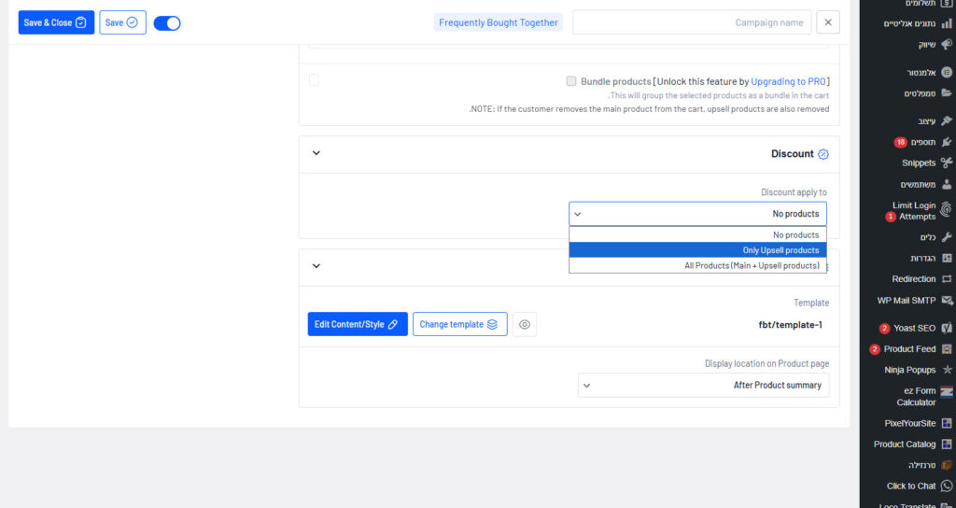Toggle the campaign enable switch

coord(167,22)
